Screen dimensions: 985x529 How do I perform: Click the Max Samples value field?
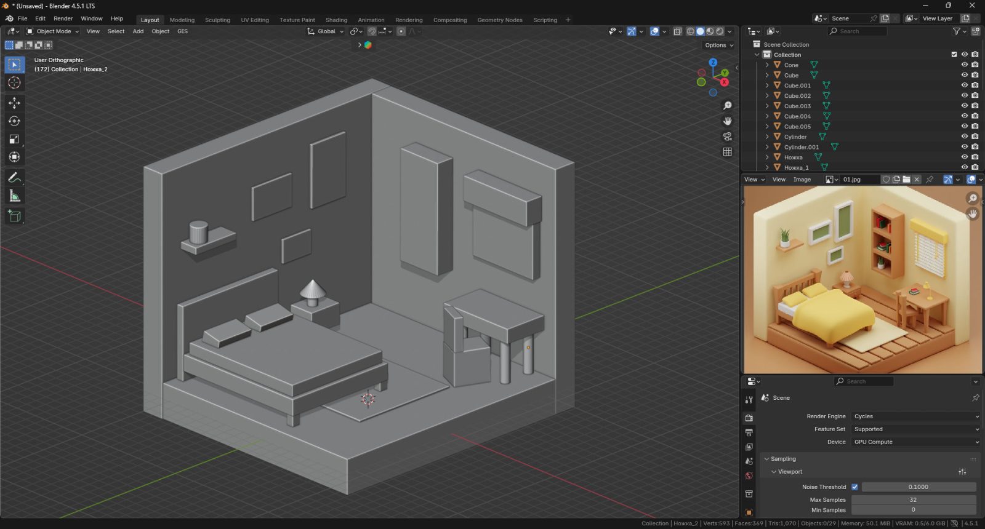pyautogui.click(x=914, y=500)
